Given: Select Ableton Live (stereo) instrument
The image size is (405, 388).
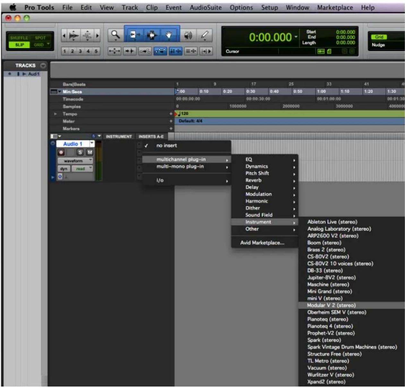Looking at the screenshot, I should tap(351, 222).
